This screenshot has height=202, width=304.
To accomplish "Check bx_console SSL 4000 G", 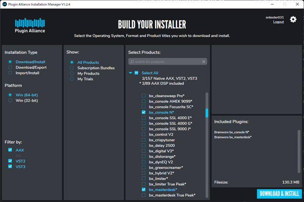I will tap(144, 123).
